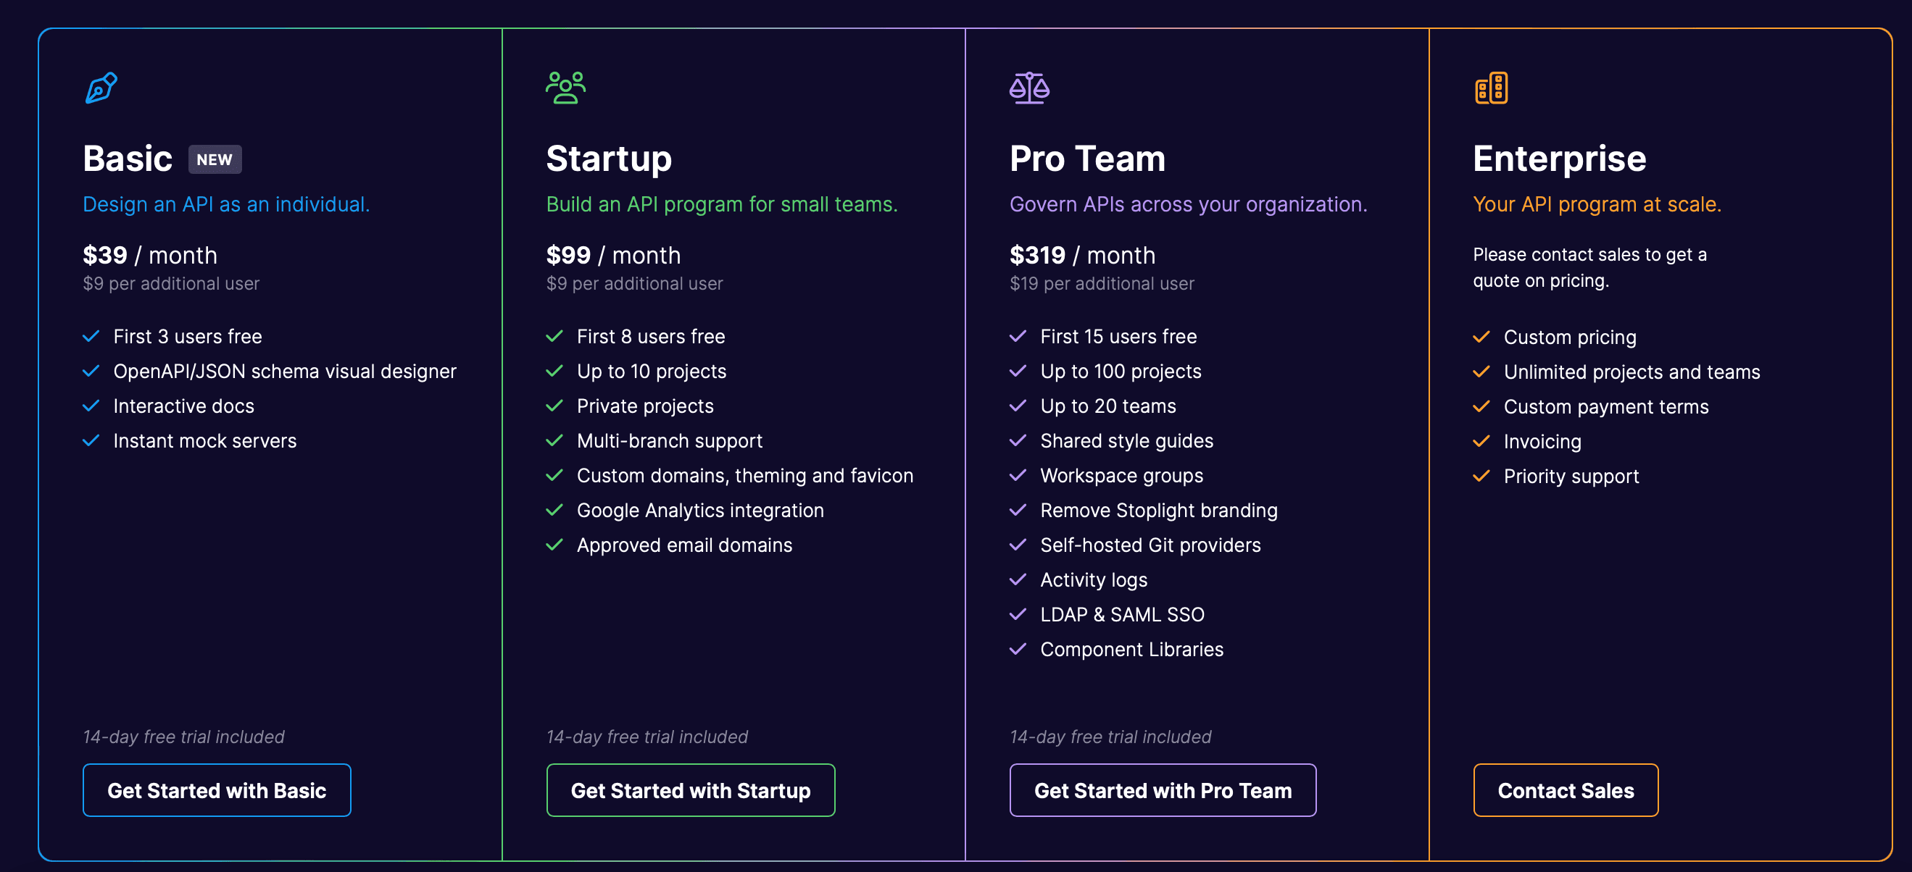The image size is (1912, 872).
Task: Choose Get Started with Pro Team
Action: point(1163,790)
